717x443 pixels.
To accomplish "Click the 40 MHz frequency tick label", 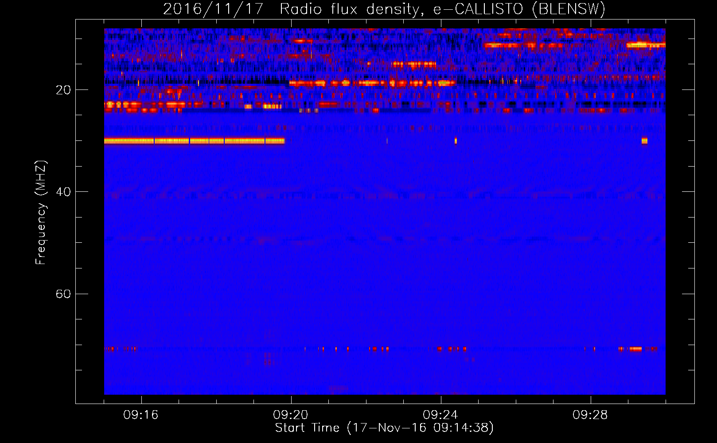I will click(63, 192).
